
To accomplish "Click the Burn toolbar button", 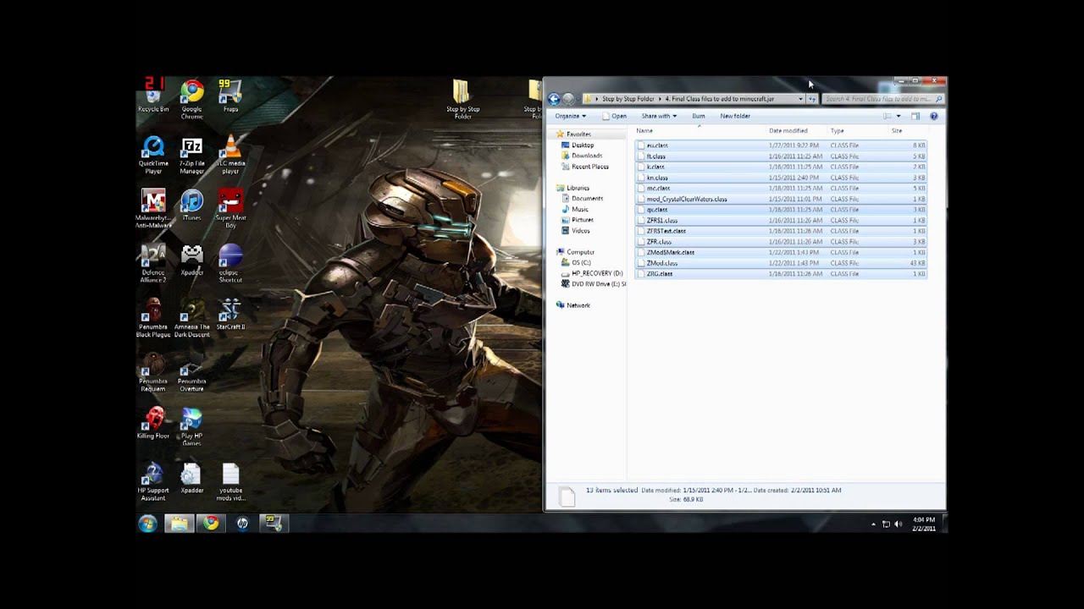I will (x=699, y=116).
